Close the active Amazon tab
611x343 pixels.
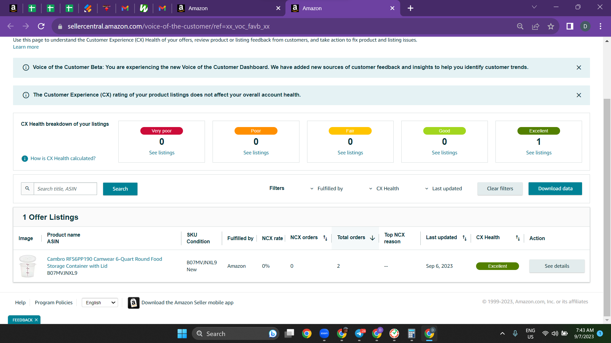pyautogui.click(x=392, y=8)
